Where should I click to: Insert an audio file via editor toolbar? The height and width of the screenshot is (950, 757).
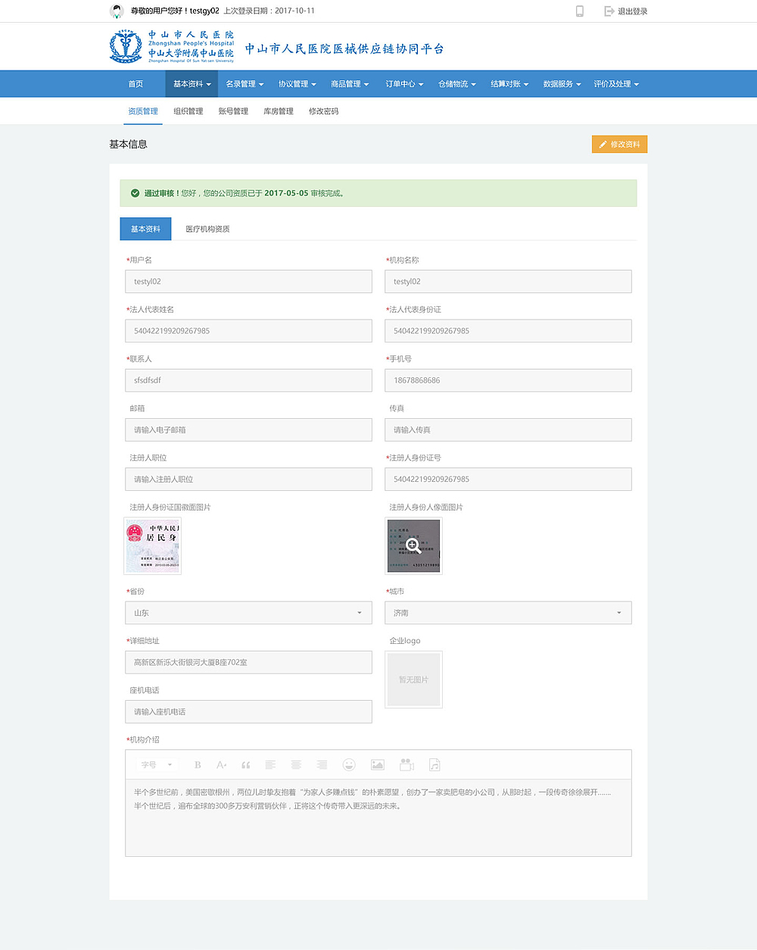coord(435,765)
